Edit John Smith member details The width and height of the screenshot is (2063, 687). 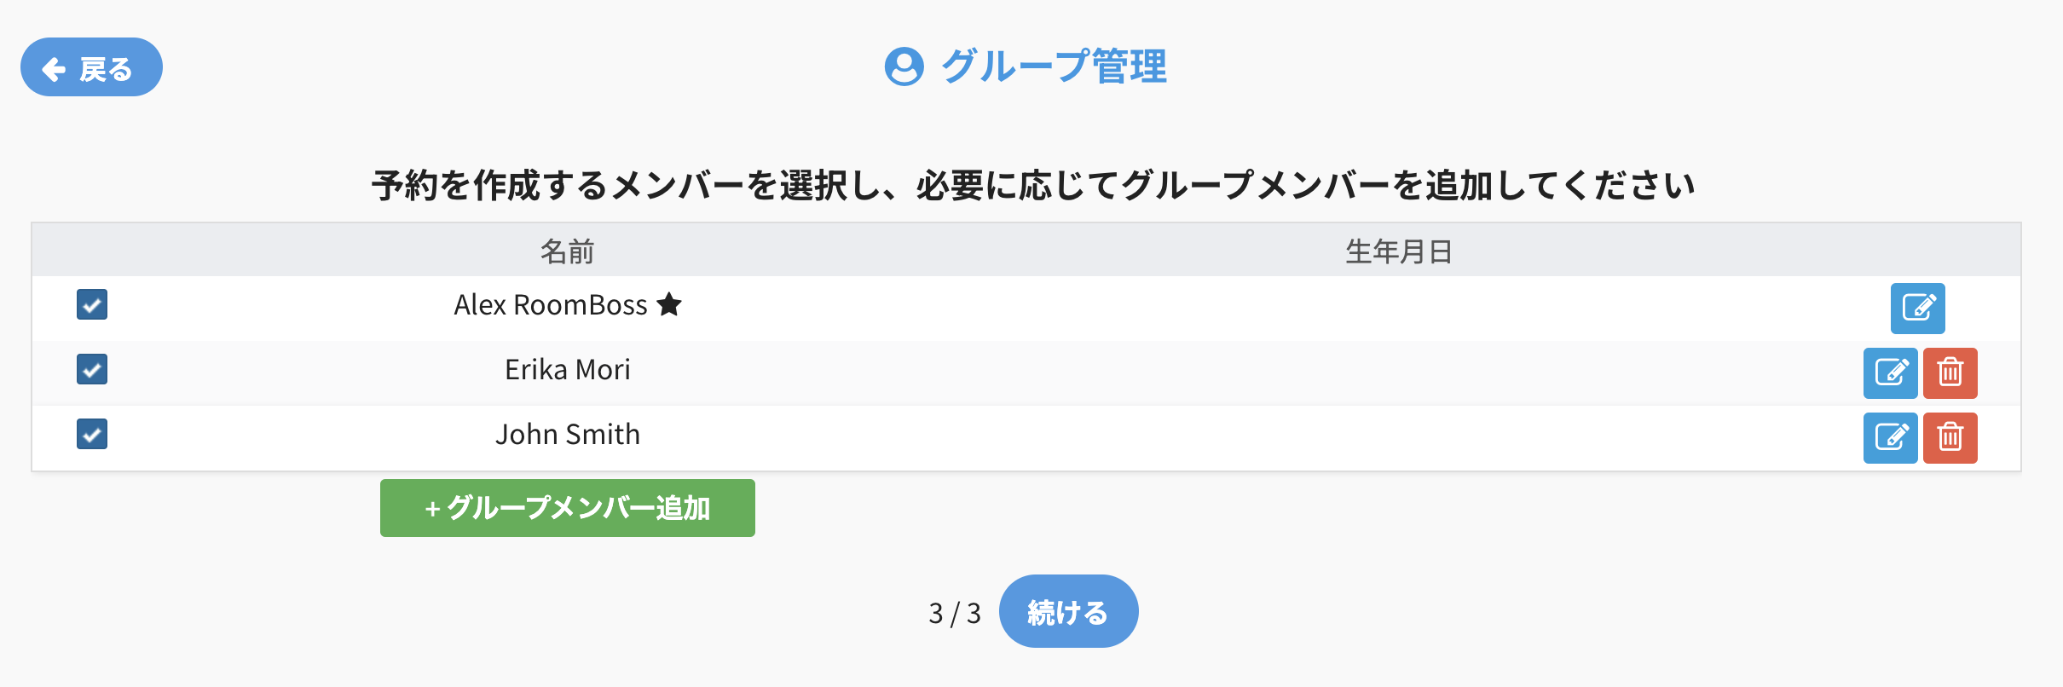1890,437
